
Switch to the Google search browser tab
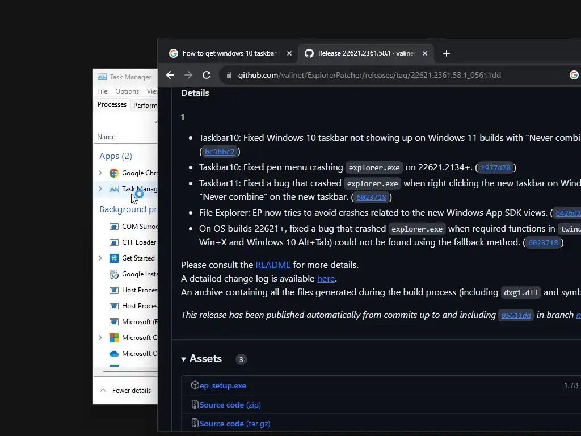(x=230, y=53)
